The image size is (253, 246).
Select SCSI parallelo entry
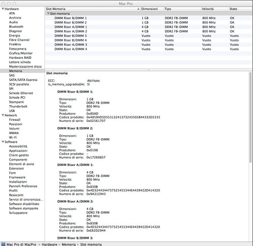(x=19, y=84)
